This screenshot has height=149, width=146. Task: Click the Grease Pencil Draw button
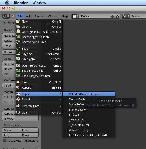11,130
